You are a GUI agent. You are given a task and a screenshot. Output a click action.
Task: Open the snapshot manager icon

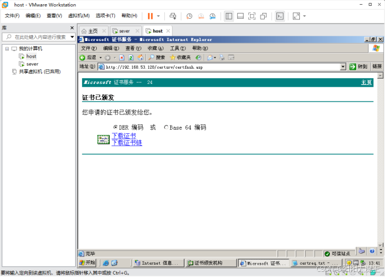point(212,16)
